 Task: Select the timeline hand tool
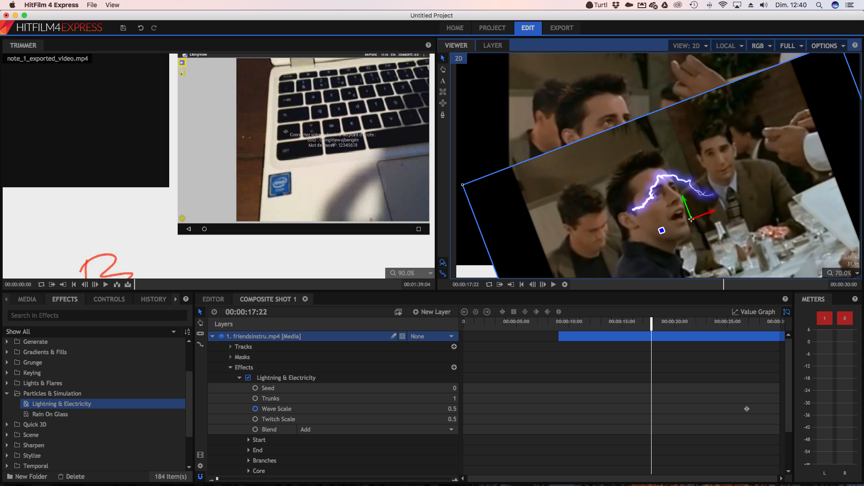(x=200, y=323)
